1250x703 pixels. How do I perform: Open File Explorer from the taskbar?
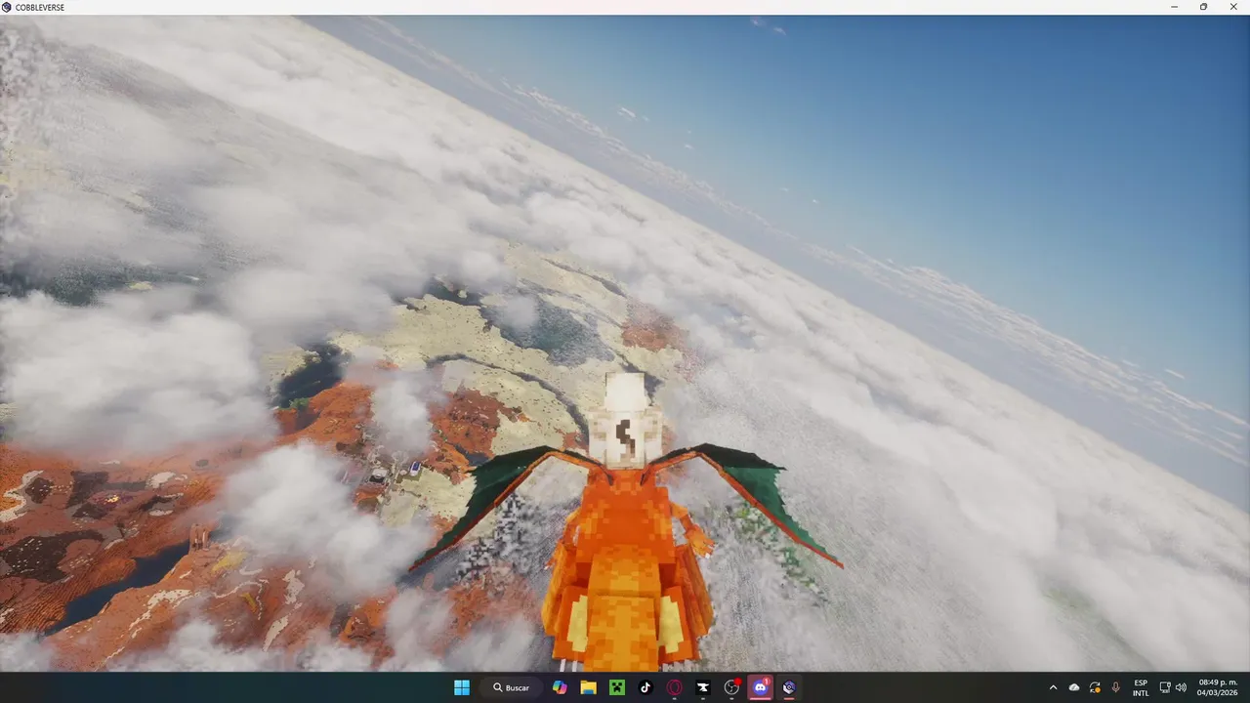click(588, 687)
